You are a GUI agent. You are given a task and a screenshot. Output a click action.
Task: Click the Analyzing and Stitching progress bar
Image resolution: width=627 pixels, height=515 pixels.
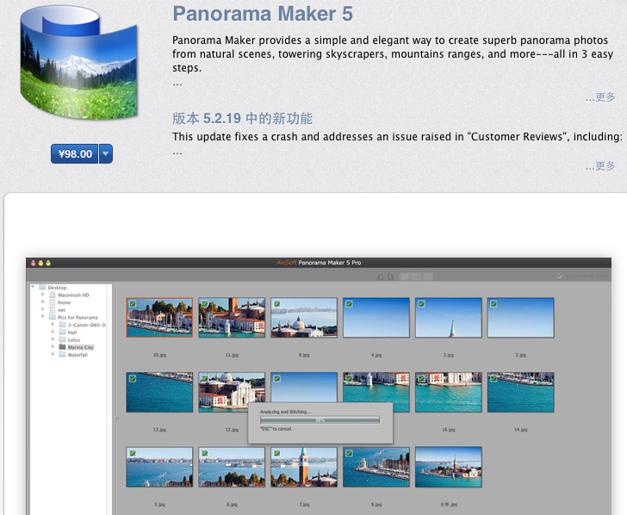click(320, 419)
